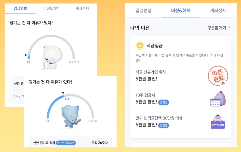241x152 pixels.
Task: Click the 쿠폰함 가기 link
Action: coord(217,28)
